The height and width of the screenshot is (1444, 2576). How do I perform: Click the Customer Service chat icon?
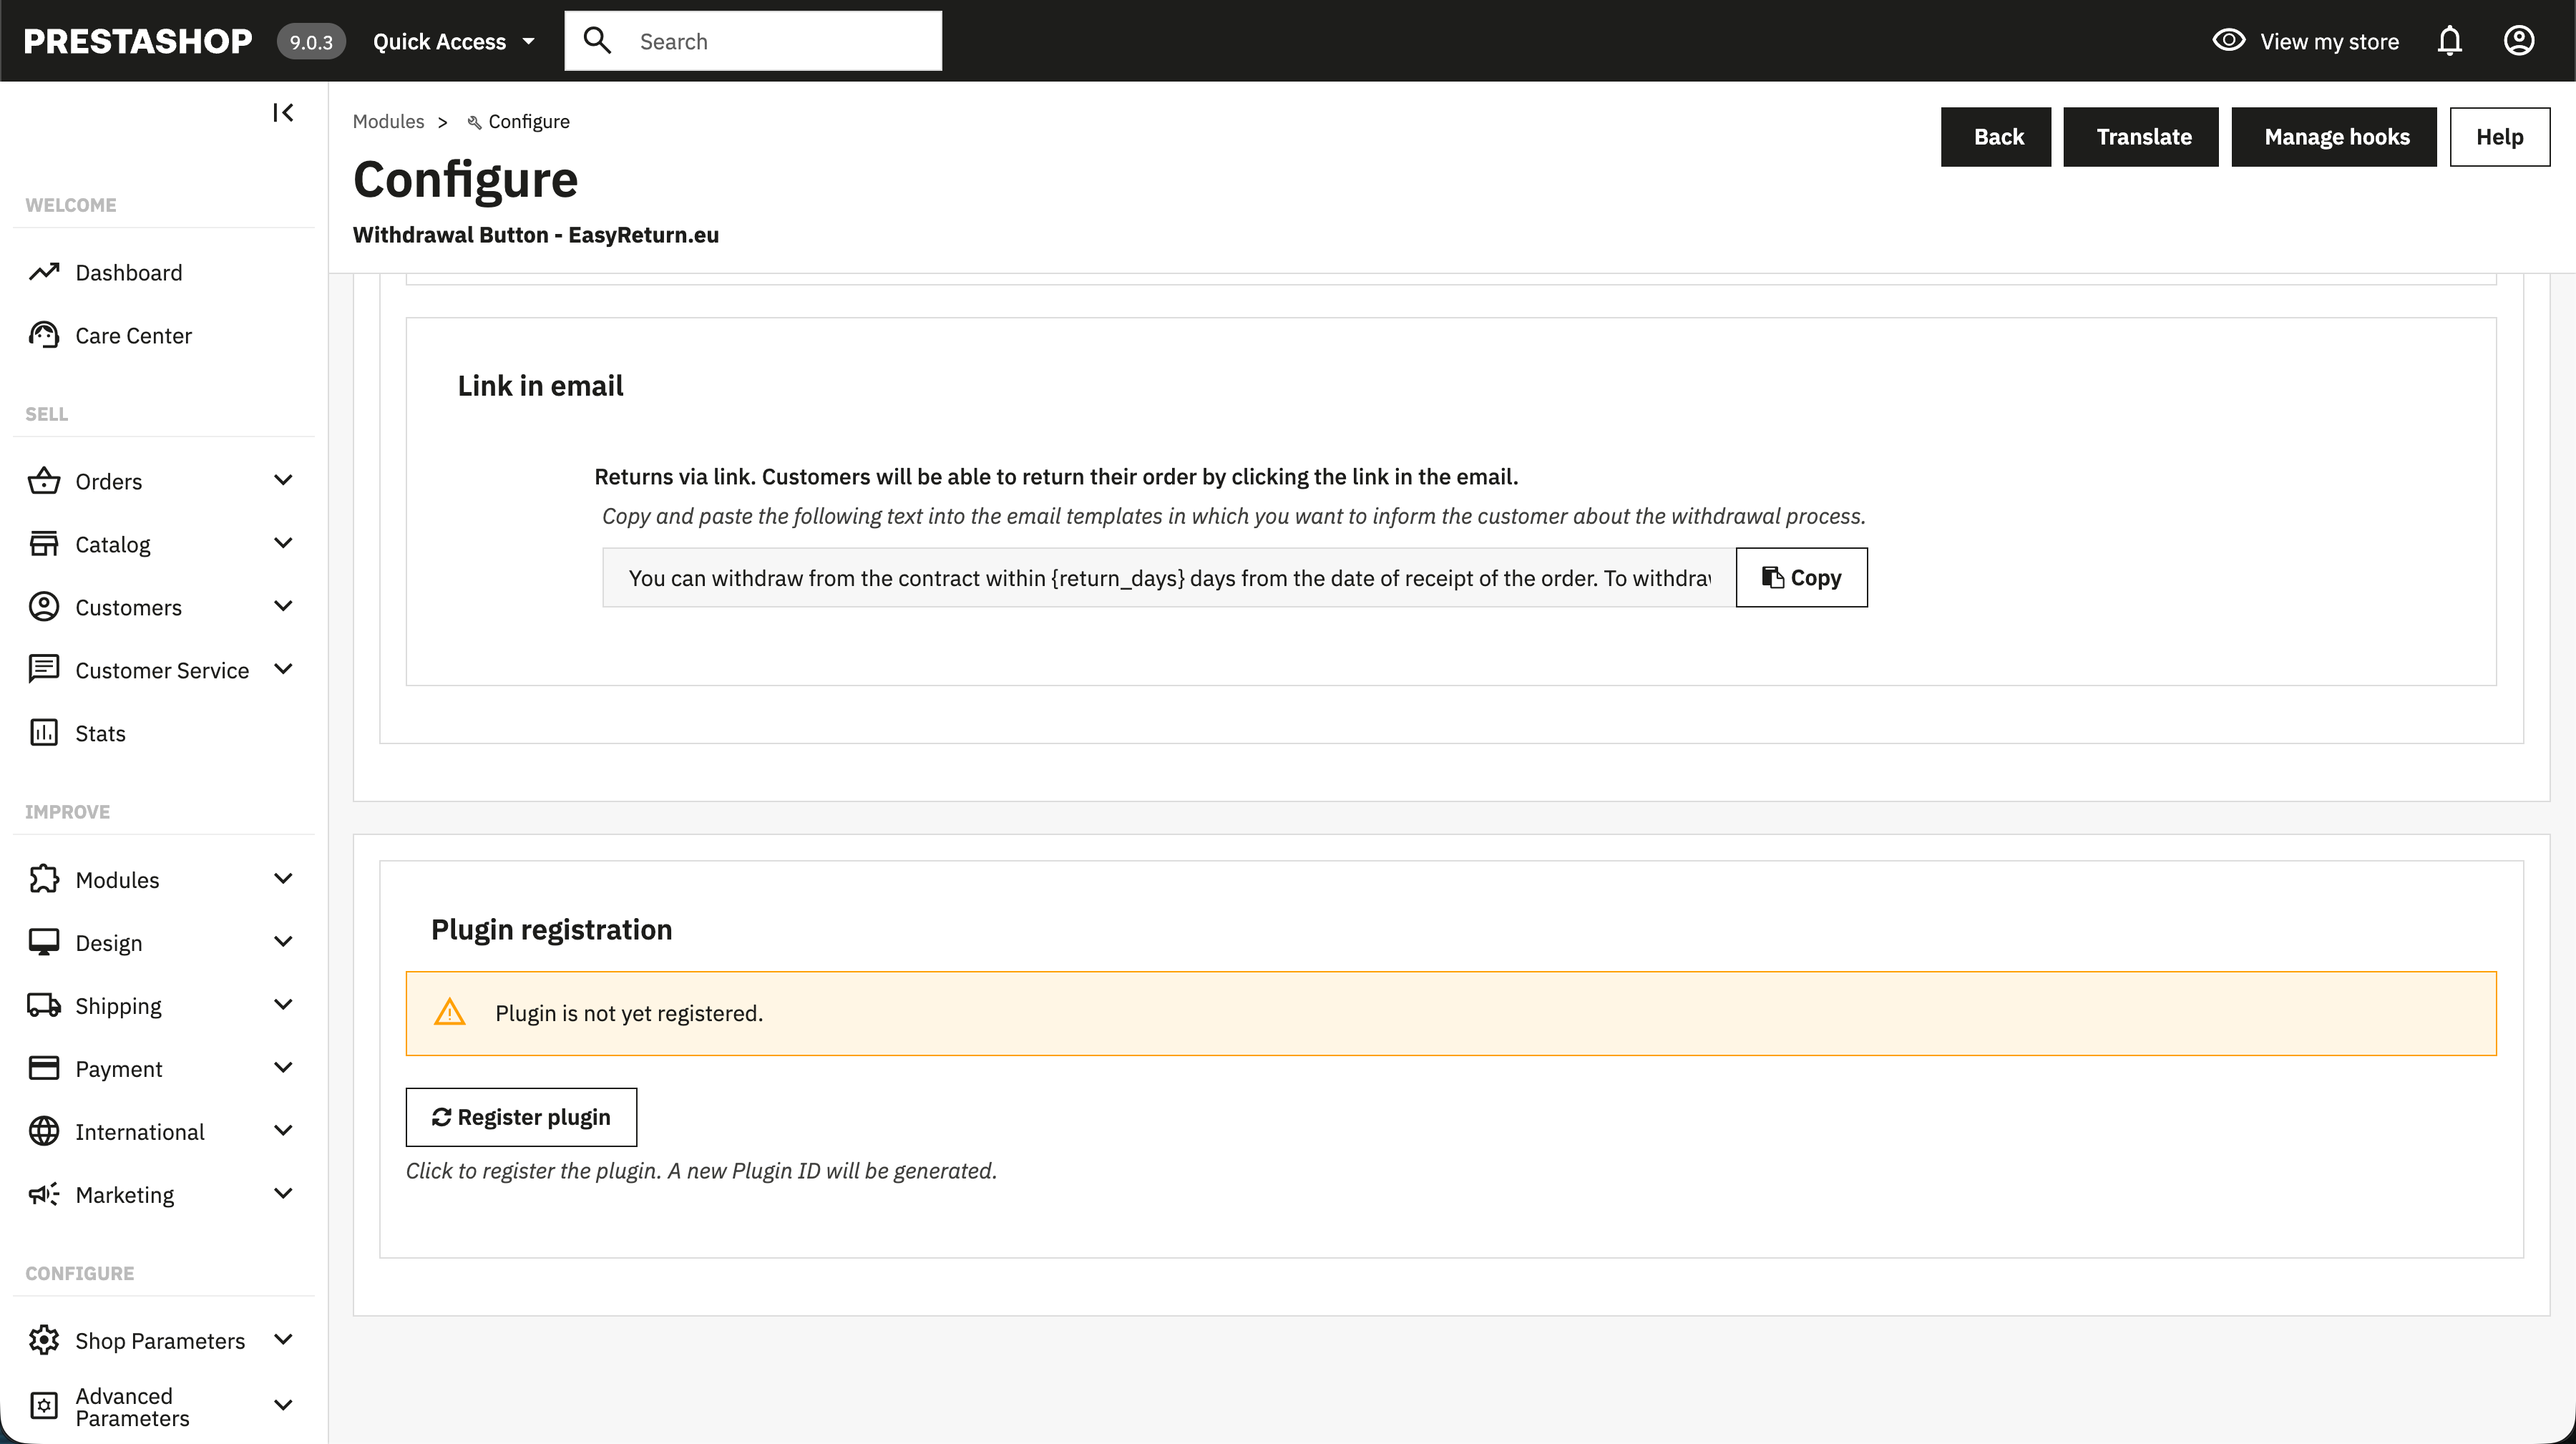(x=44, y=670)
